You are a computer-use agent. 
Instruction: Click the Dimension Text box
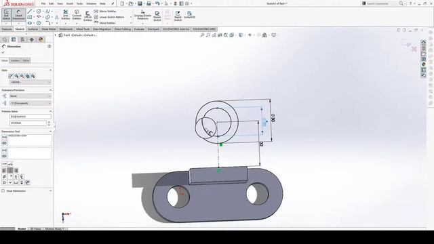point(30,140)
